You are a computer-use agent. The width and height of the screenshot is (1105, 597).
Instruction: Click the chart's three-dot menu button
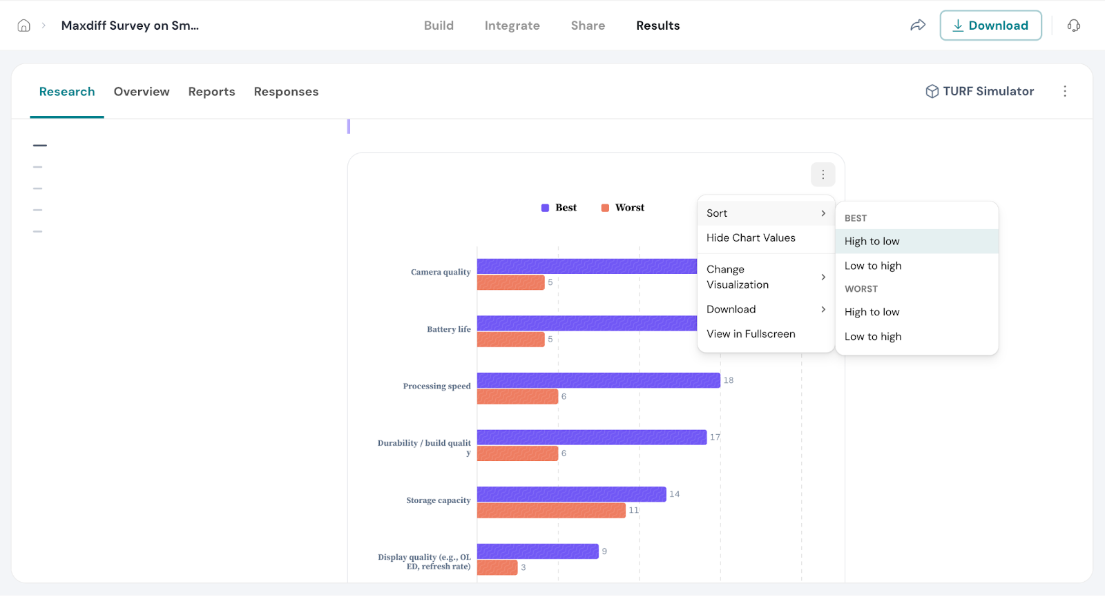(823, 175)
